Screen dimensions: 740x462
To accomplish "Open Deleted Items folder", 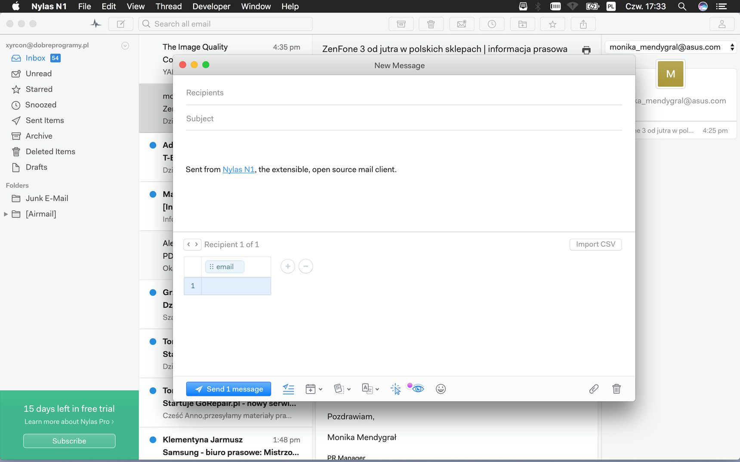I will point(50,151).
